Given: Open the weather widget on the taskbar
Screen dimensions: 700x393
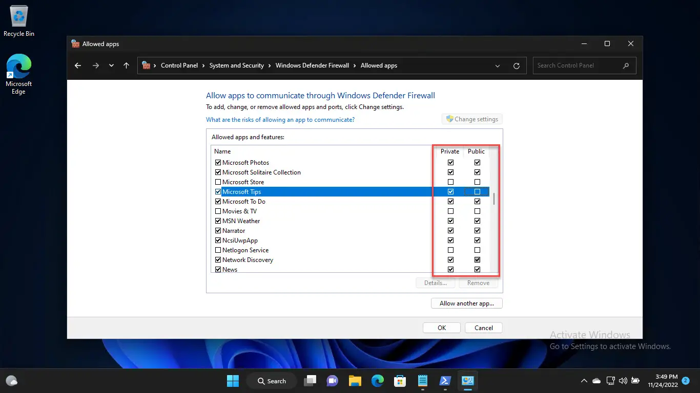Looking at the screenshot, I should click(x=12, y=381).
